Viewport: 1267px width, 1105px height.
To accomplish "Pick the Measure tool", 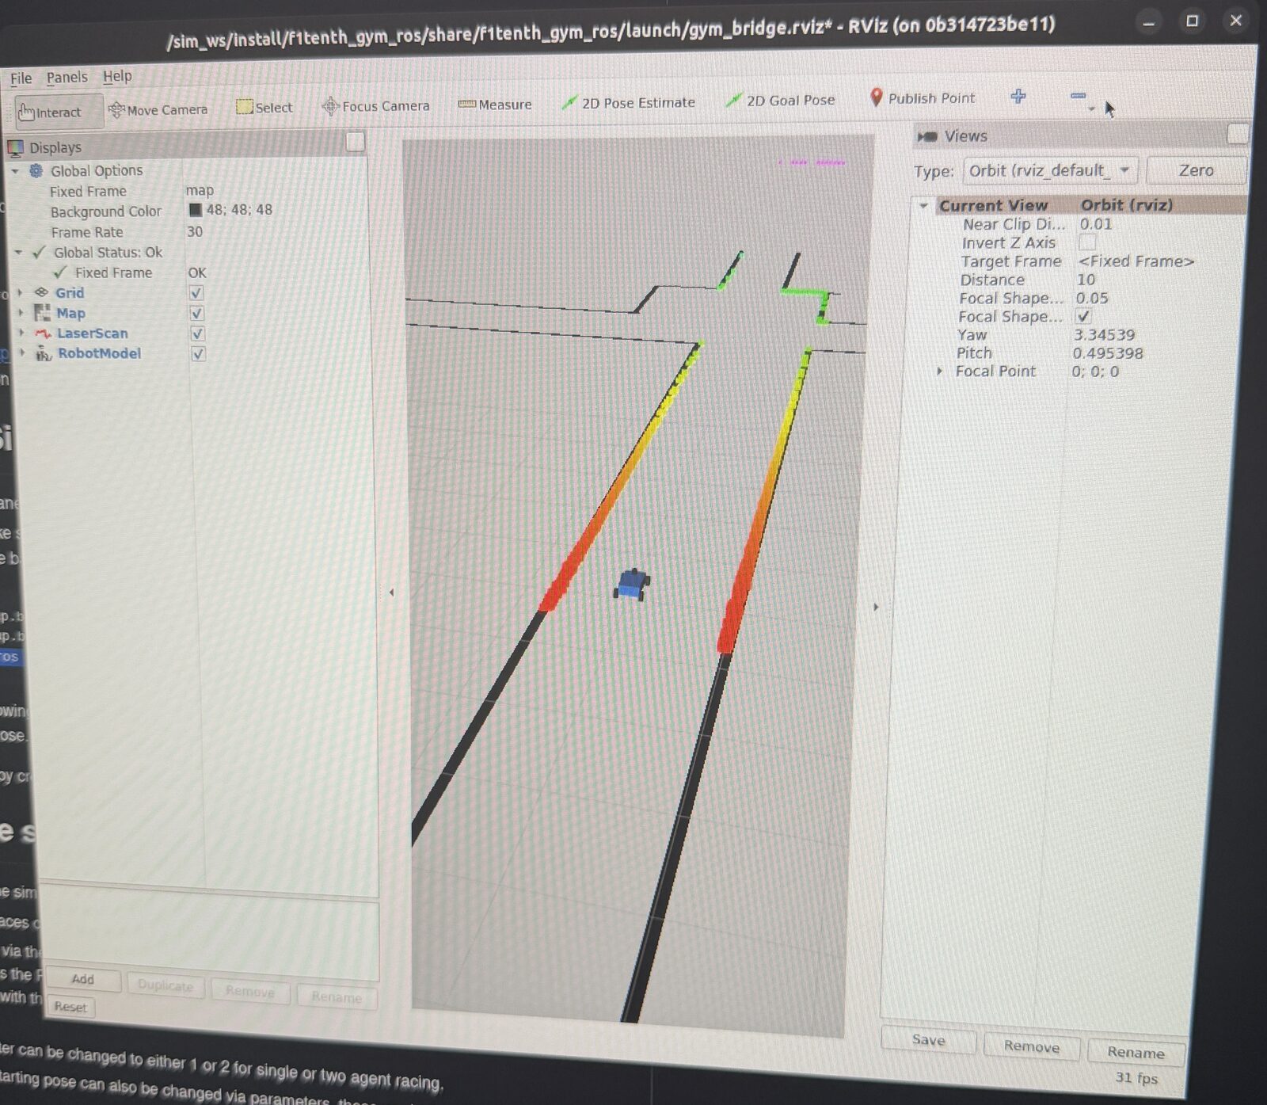I will (x=495, y=104).
